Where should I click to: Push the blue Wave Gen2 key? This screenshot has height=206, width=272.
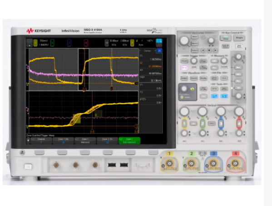(x=224, y=96)
